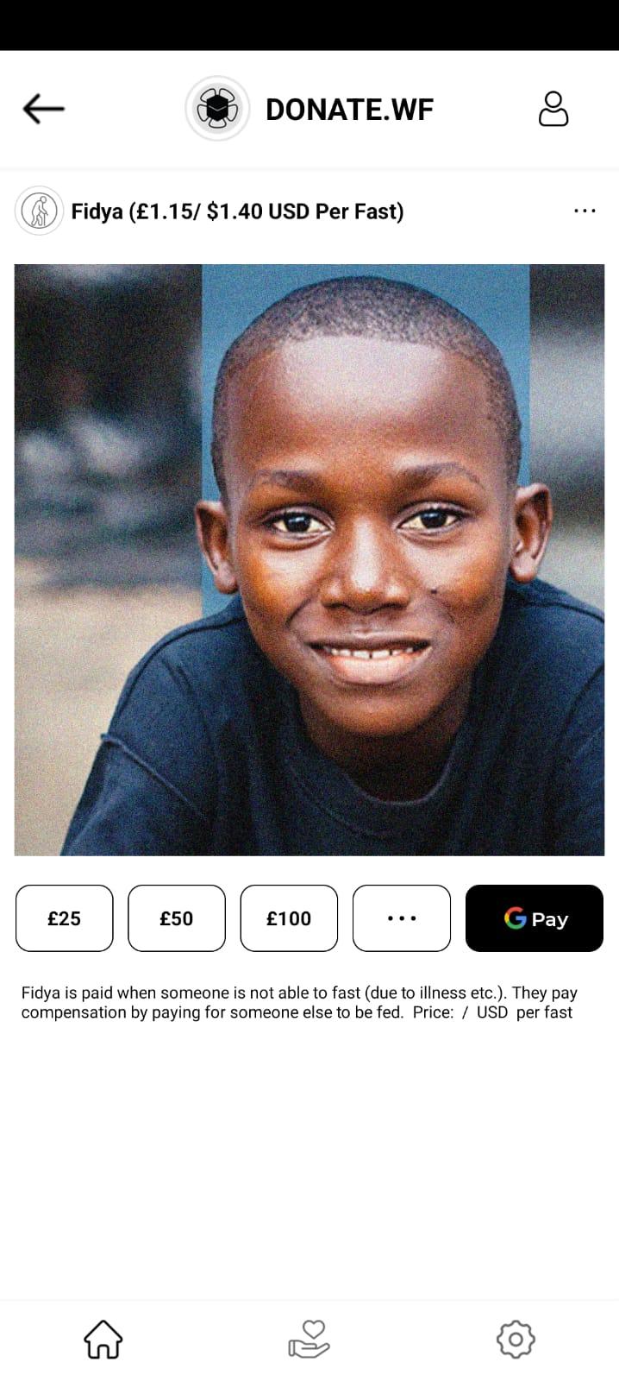The height and width of the screenshot is (1381, 619).
Task: Open the hand-with-heart donations tab
Action: (x=309, y=1340)
